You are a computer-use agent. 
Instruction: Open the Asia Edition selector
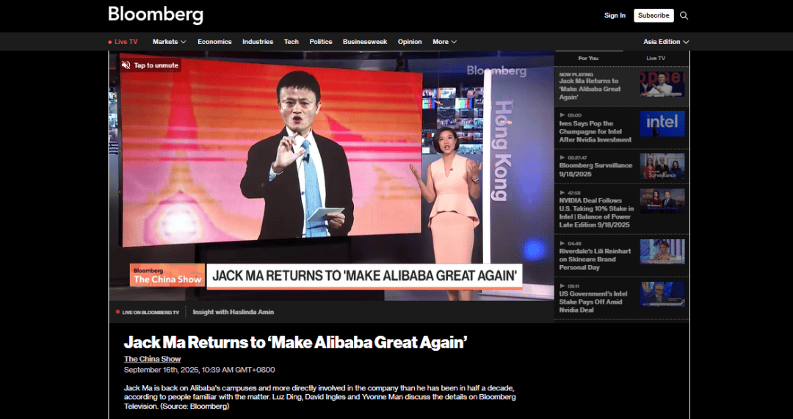666,42
